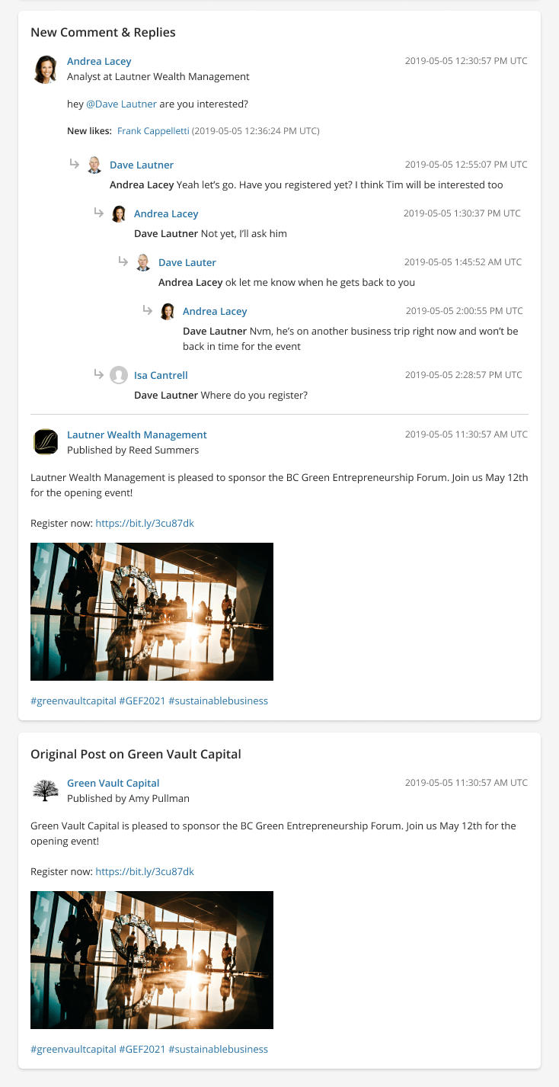Image resolution: width=559 pixels, height=1087 pixels.
Task: Click #greenvaultcapital hashtag in Lautner post
Action: click(x=73, y=701)
